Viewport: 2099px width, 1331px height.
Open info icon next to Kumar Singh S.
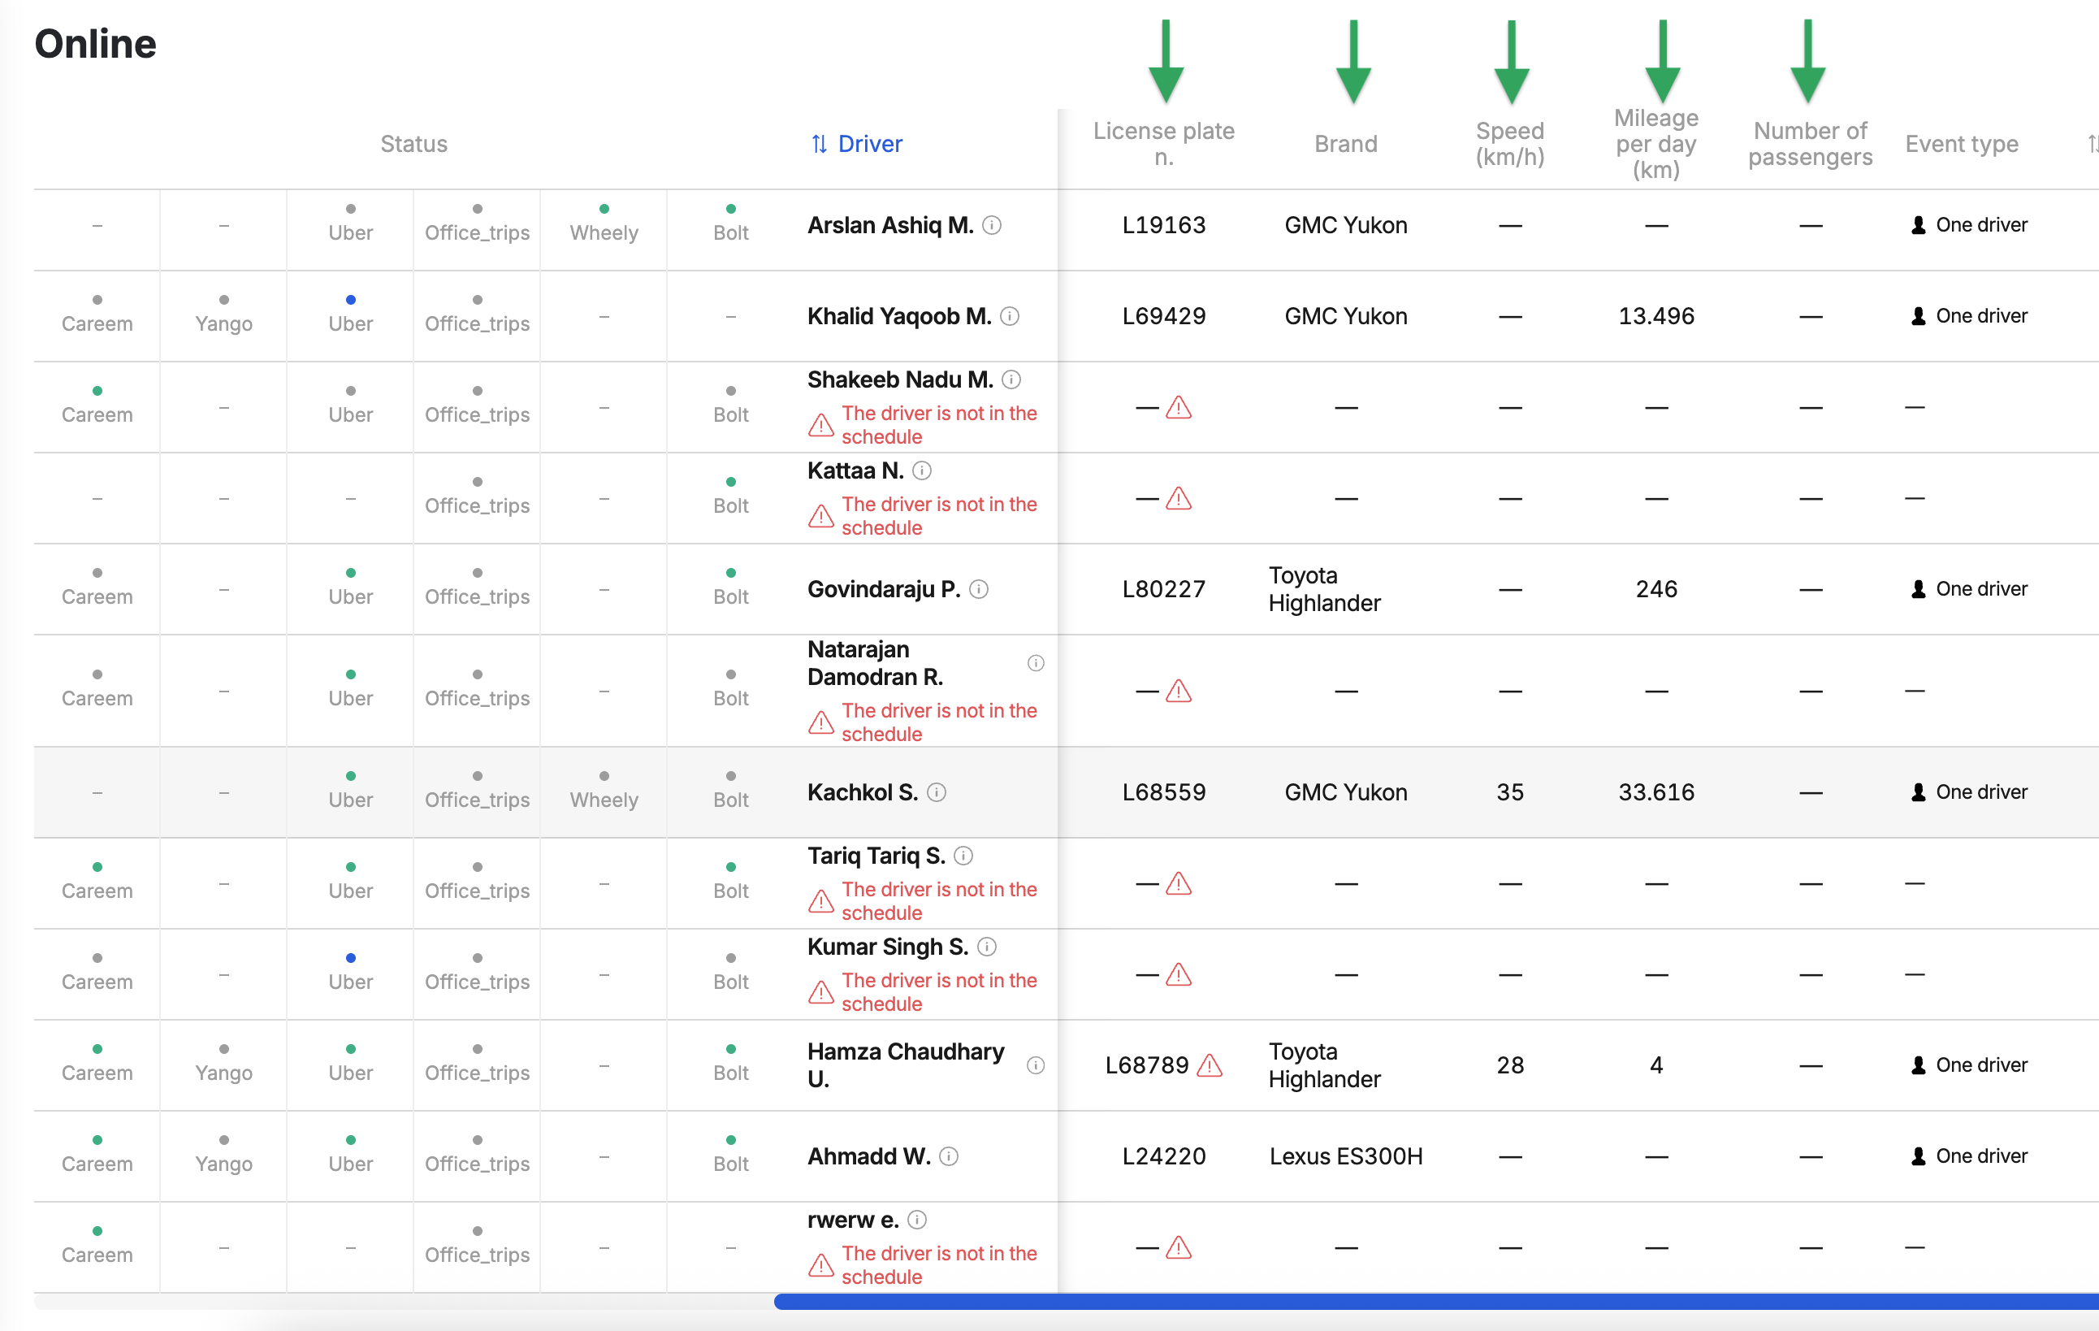click(987, 947)
